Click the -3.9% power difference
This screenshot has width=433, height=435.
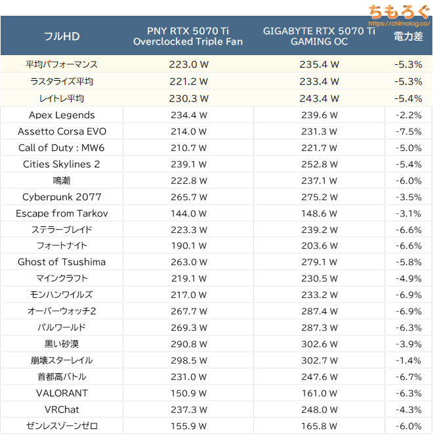(x=408, y=343)
